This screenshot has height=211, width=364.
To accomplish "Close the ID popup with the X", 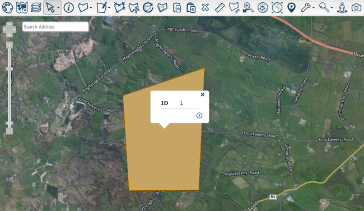I will (x=202, y=94).
